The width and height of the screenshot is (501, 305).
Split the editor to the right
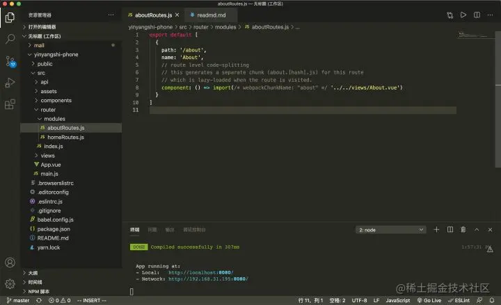pos(477,15)
